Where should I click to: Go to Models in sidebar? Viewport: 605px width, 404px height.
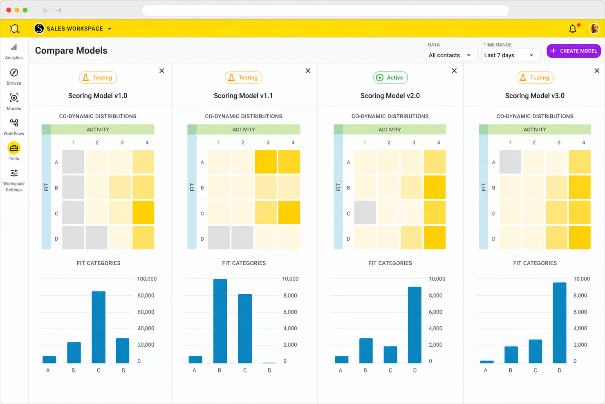14,102
